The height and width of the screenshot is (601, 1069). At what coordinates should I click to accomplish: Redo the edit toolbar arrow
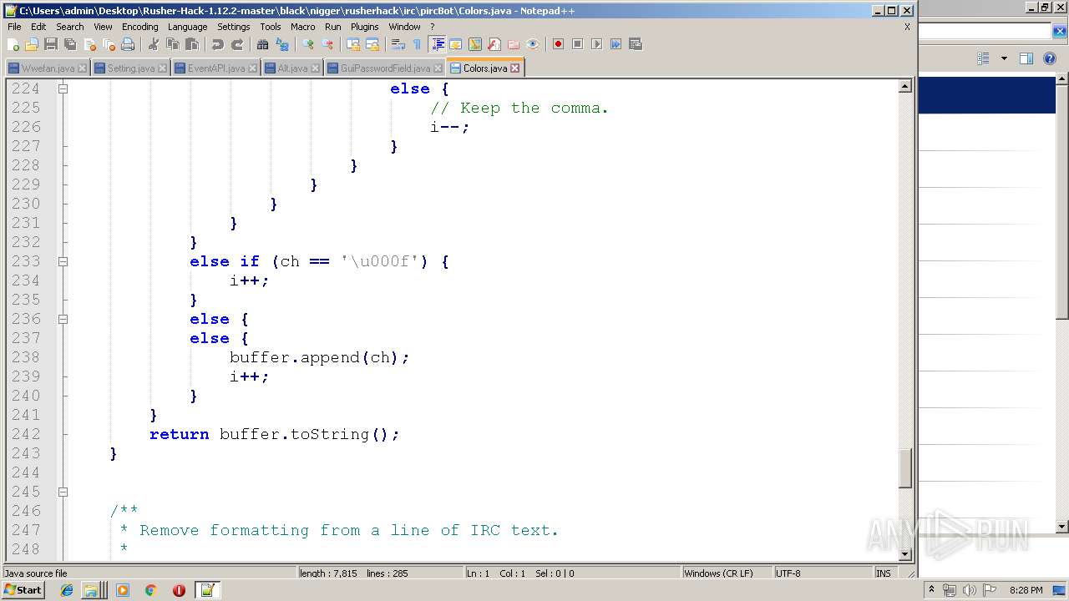tap(237, 44)
